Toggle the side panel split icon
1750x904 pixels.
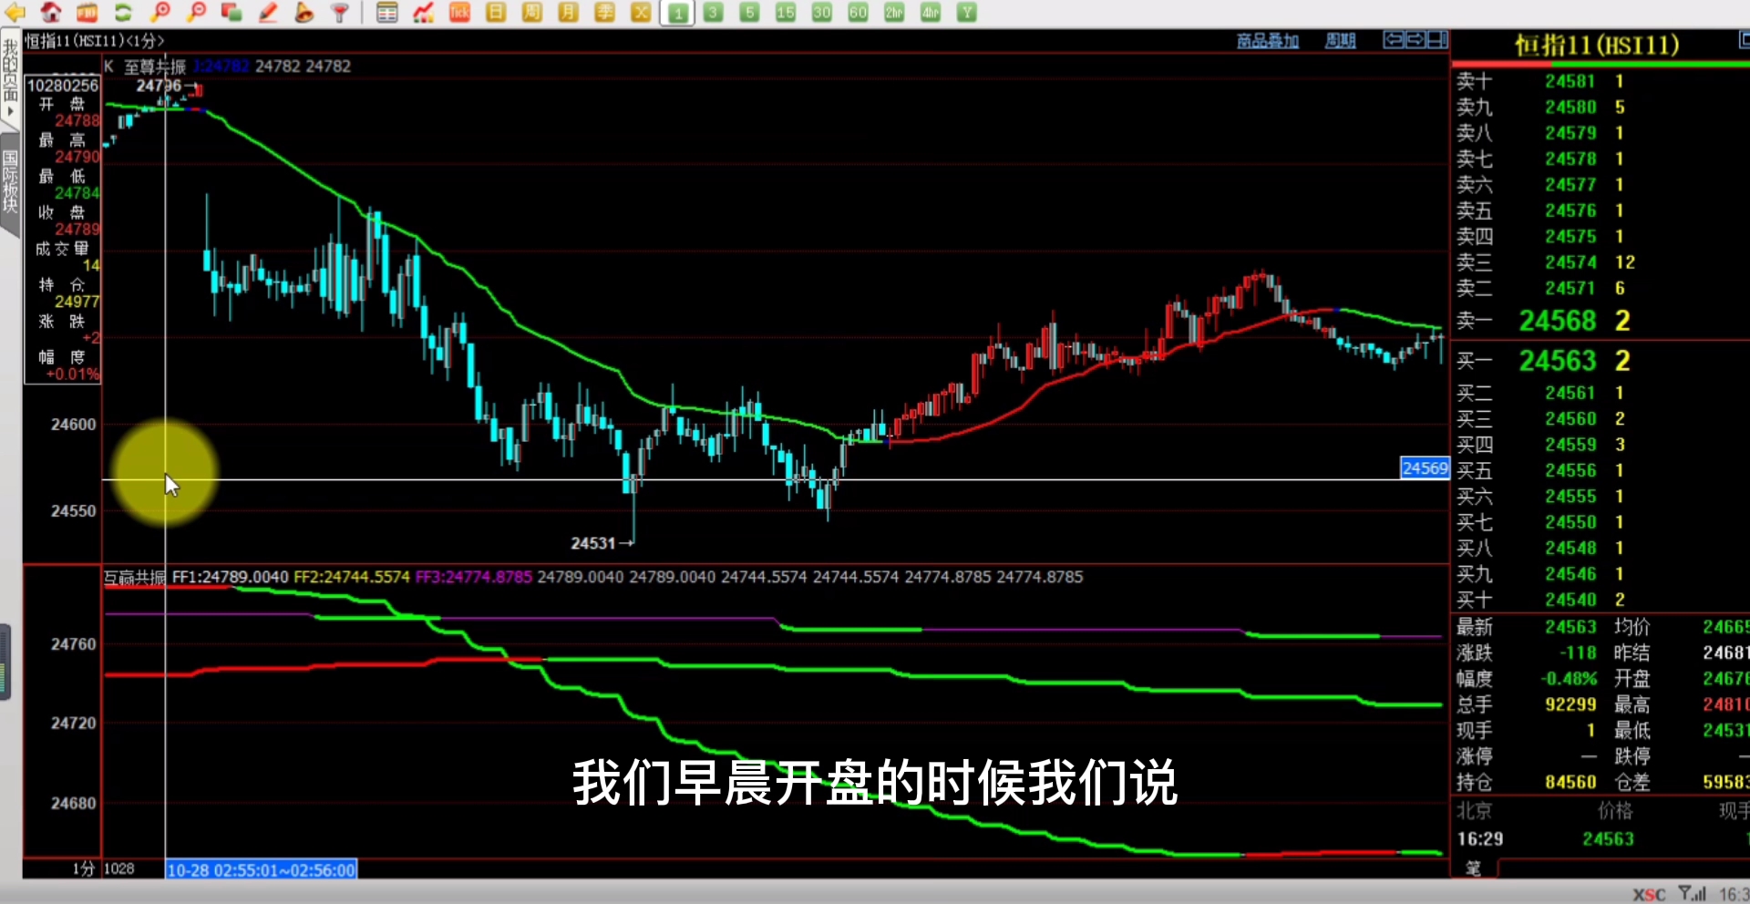pyautogui.click(x=1437, y=39)
